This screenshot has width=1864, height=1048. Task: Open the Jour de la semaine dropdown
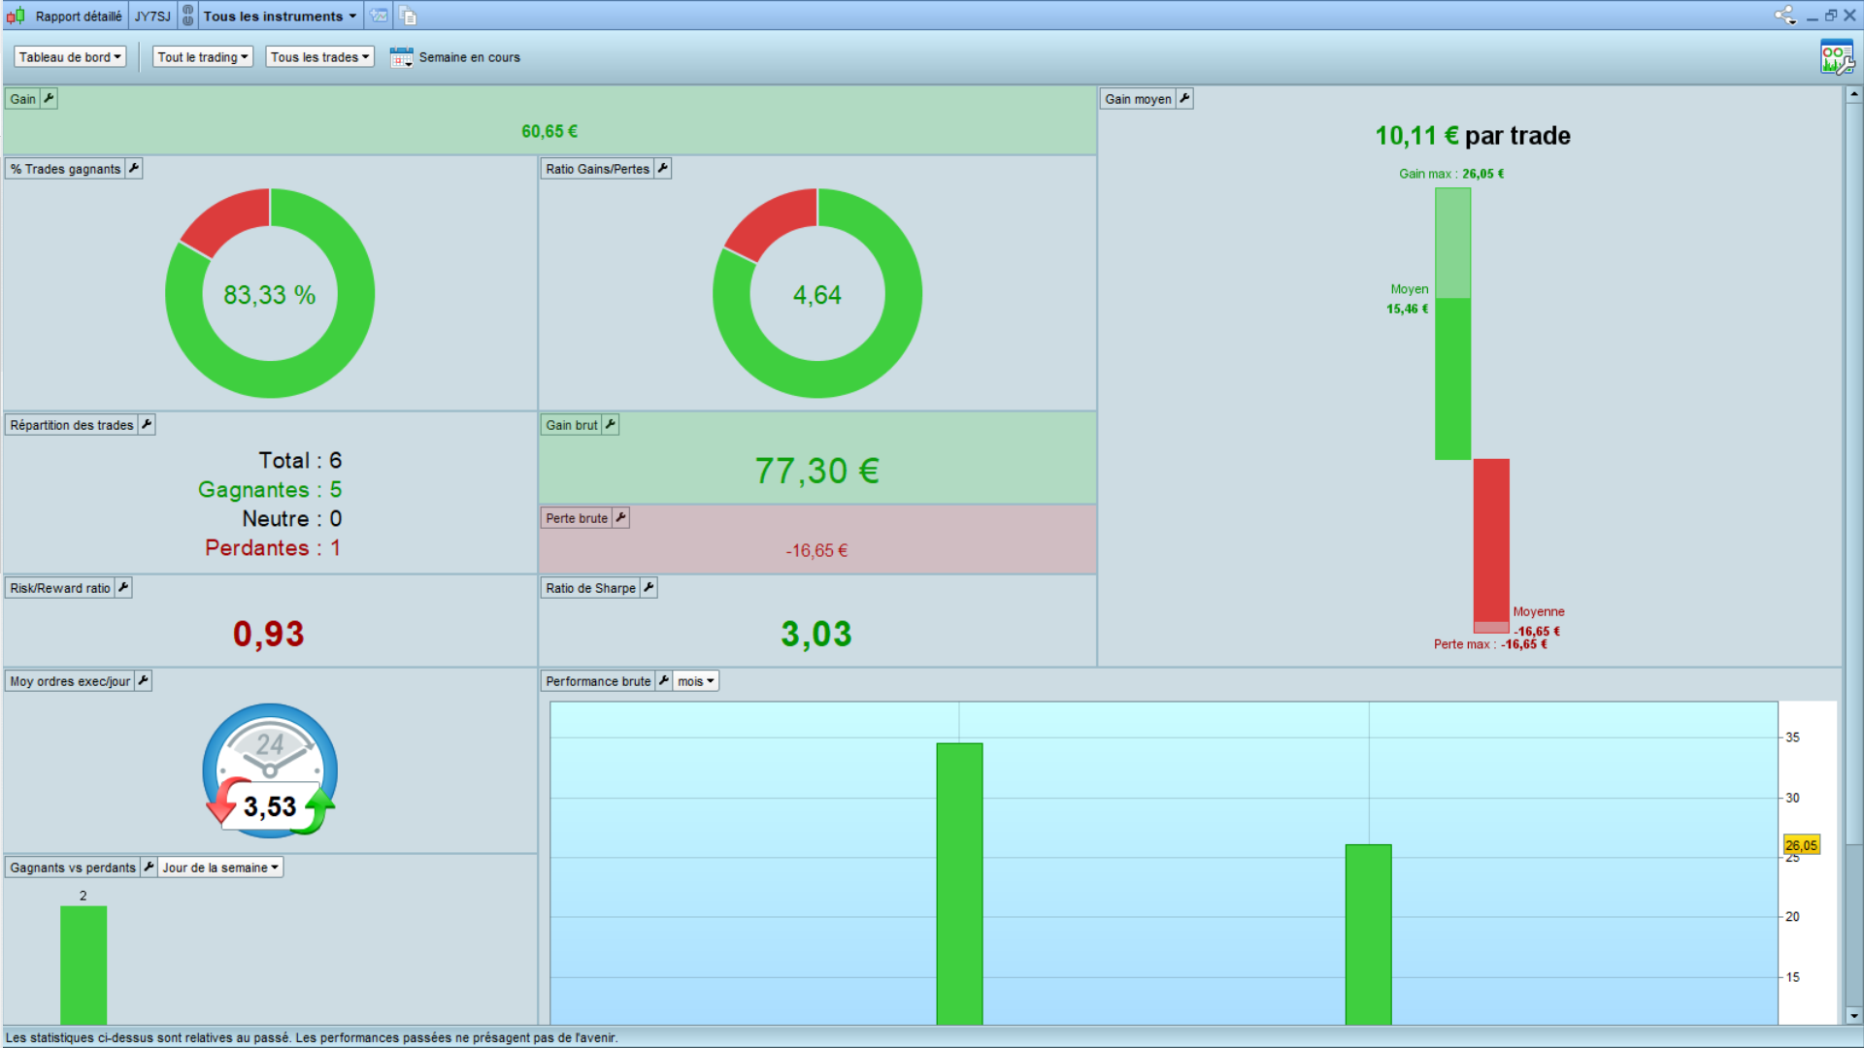point(220,868)
